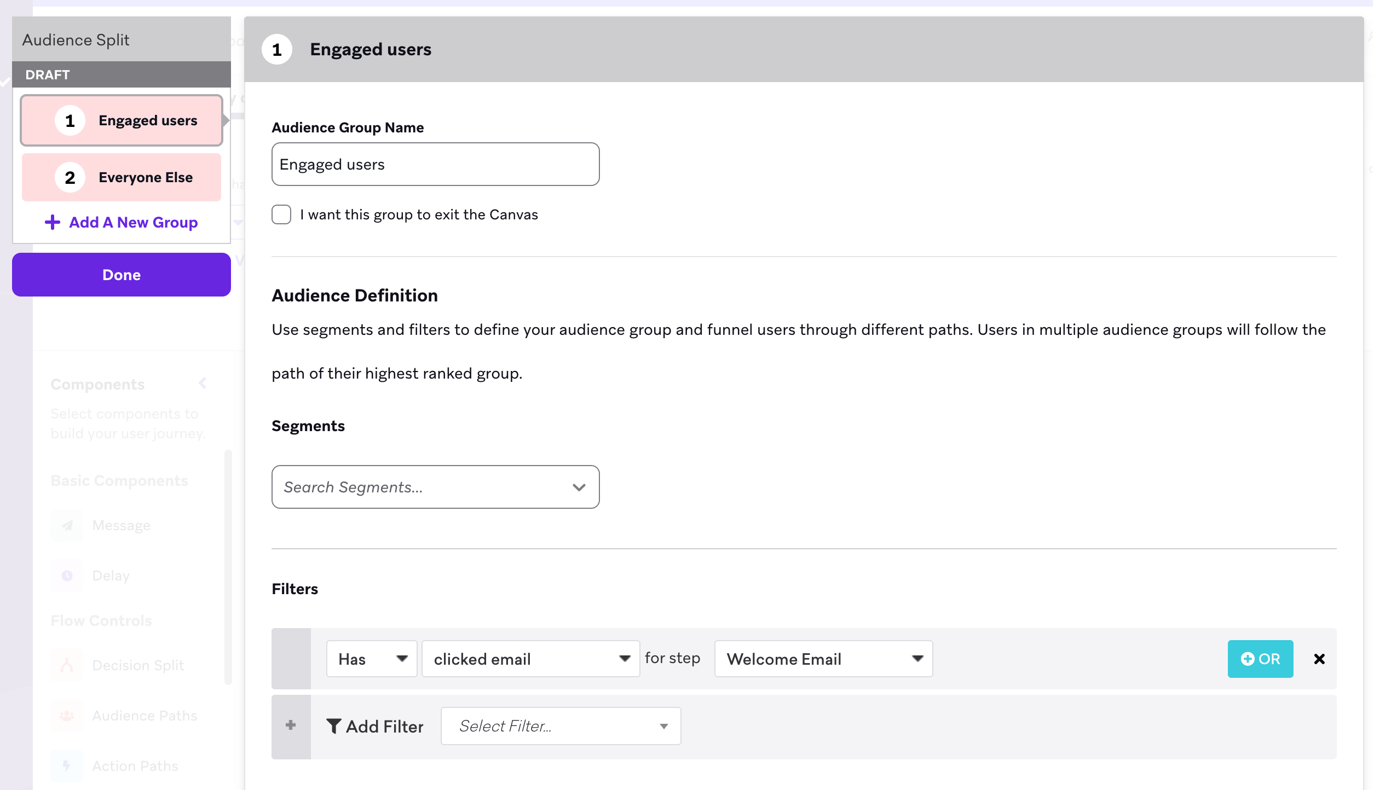Click the plus icon beside Add Filter
The width and height of the screenshot is (1374, 790).
(291, 725)
